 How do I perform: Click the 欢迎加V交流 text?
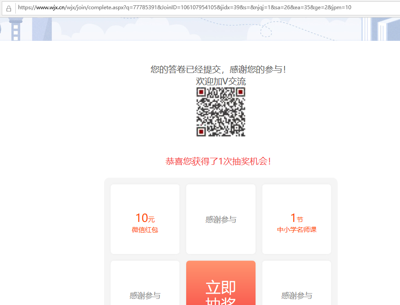(221, 81)
